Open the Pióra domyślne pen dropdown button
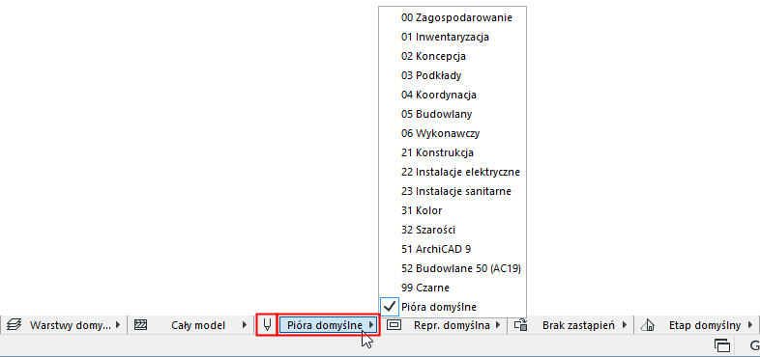 click(329, 325)
